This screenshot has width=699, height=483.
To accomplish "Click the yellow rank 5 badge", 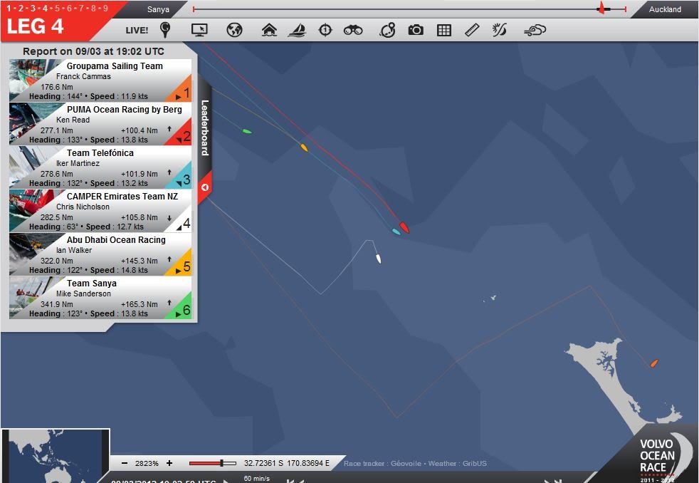I will point(183,266).
